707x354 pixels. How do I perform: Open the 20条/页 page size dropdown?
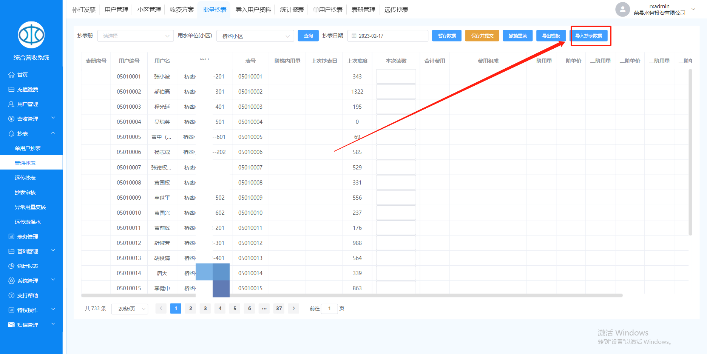pyautogui.click(x=130, y=309)
